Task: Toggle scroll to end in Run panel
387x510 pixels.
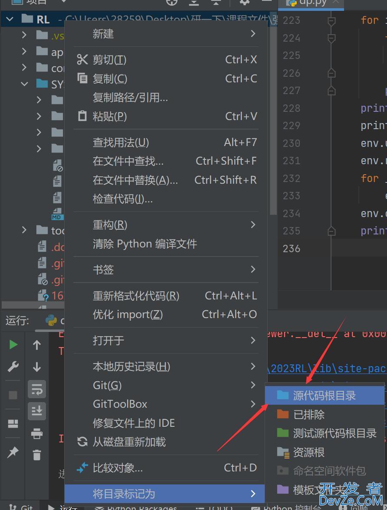Action: click(37, 411)
